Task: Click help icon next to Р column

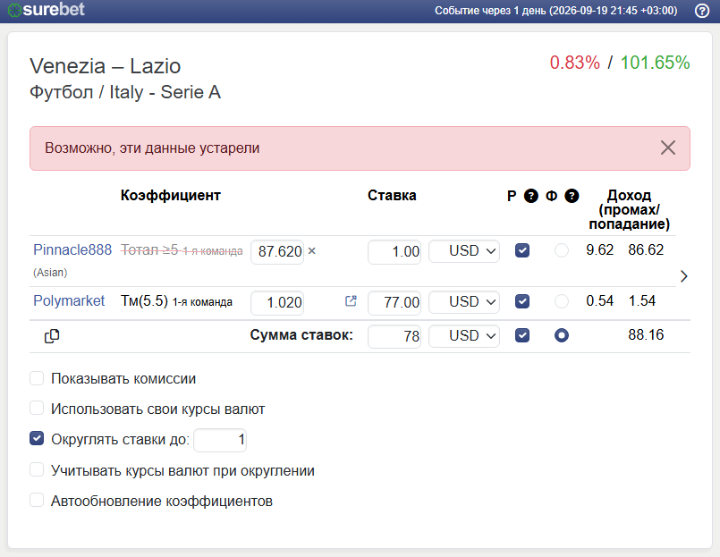Action: click(x=530, y=196)
